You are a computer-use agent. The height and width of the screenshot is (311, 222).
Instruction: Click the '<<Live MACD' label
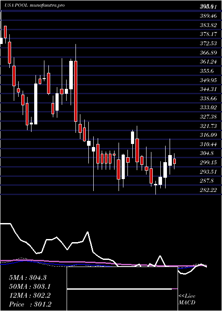pos(187,299)
